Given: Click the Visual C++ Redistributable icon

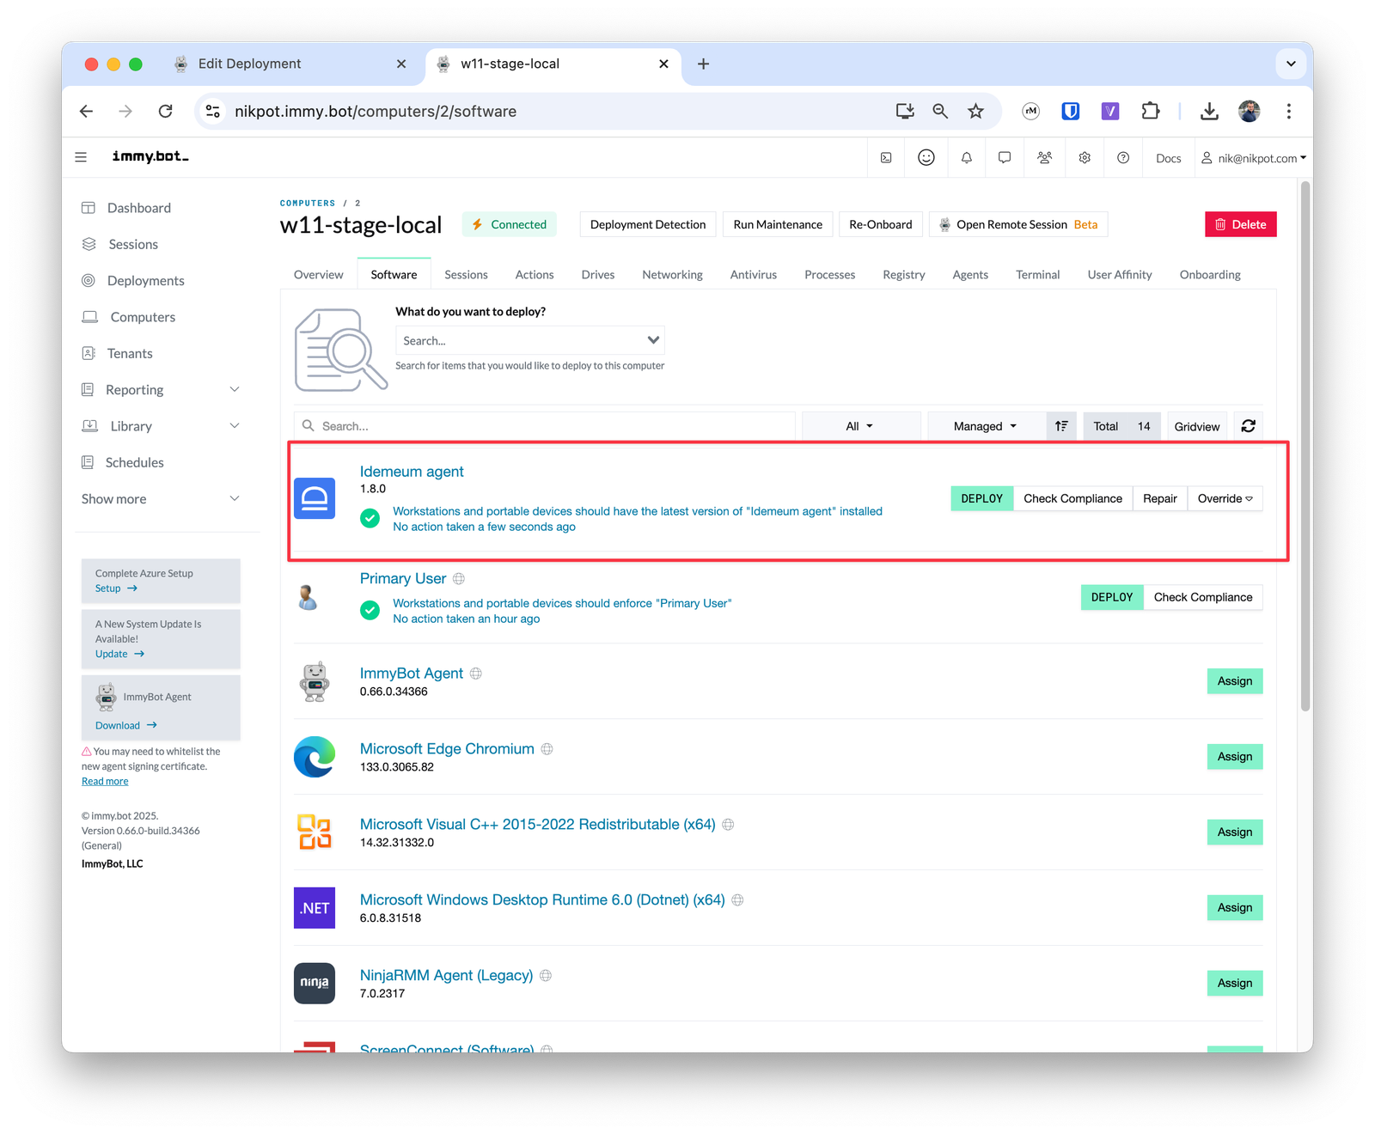Looking at the screenshot, I should [x=315, y=832].
